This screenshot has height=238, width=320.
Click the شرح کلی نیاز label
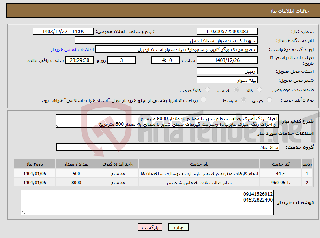point(297,121)
